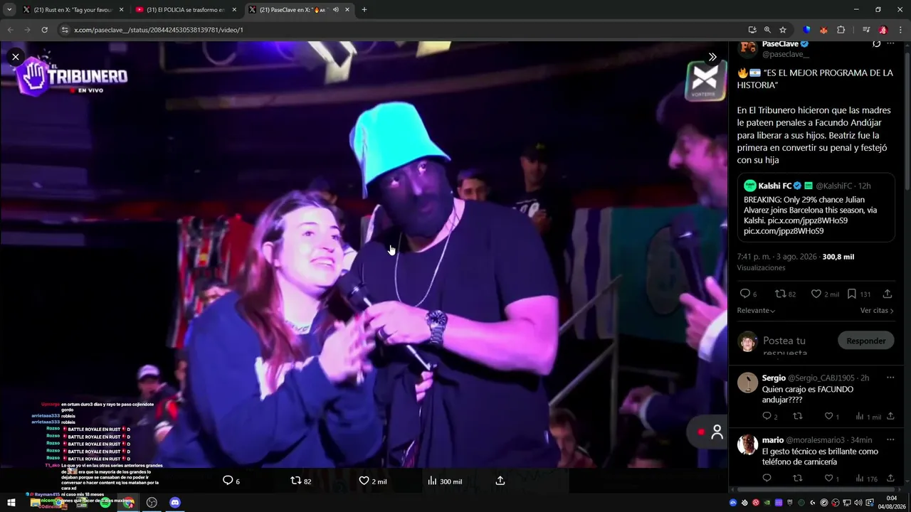Screen dimensions: 911x512
Task: Repost mario's comment
Action: click(797, 479)
